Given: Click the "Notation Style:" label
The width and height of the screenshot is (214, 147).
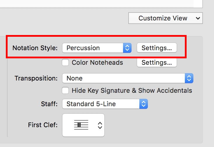Looking at the screenshot, I should tap(35, 48).
